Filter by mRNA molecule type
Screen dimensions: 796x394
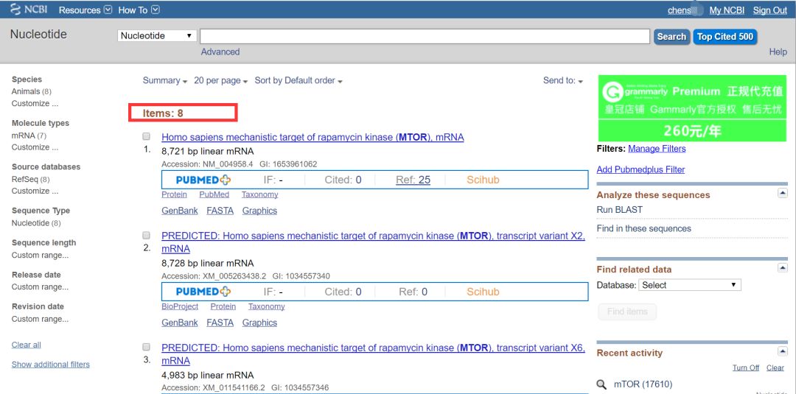(24, 136)
